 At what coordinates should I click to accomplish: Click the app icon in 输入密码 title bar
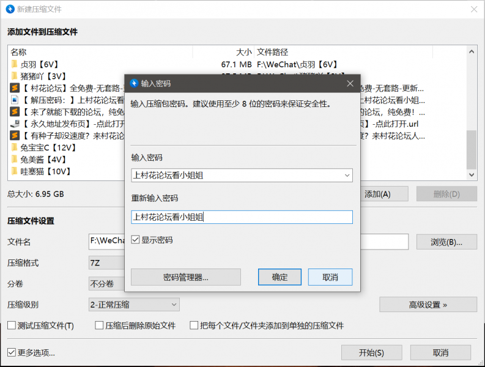pyautogui.click(x=134, y=83)
